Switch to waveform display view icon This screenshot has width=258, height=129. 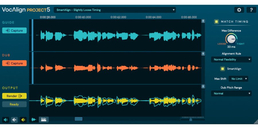[34, 120]
